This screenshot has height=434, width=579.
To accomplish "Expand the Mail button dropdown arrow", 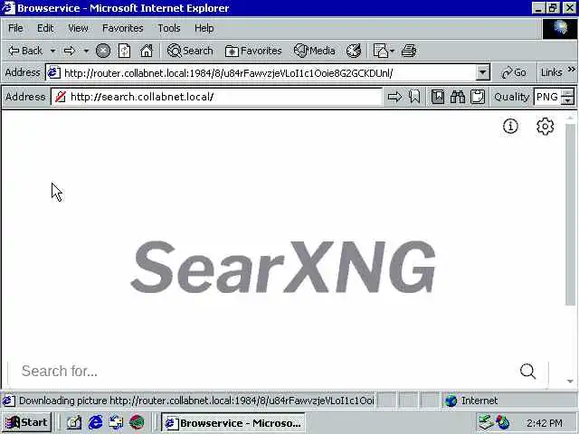I will (392, 51).
